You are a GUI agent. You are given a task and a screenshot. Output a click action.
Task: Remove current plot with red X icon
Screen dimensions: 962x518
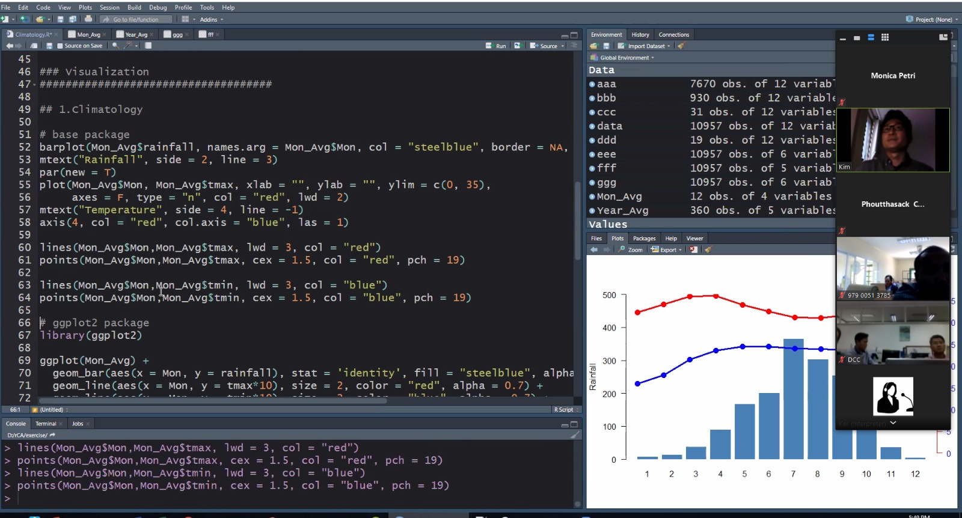click(x=693, y=250)
